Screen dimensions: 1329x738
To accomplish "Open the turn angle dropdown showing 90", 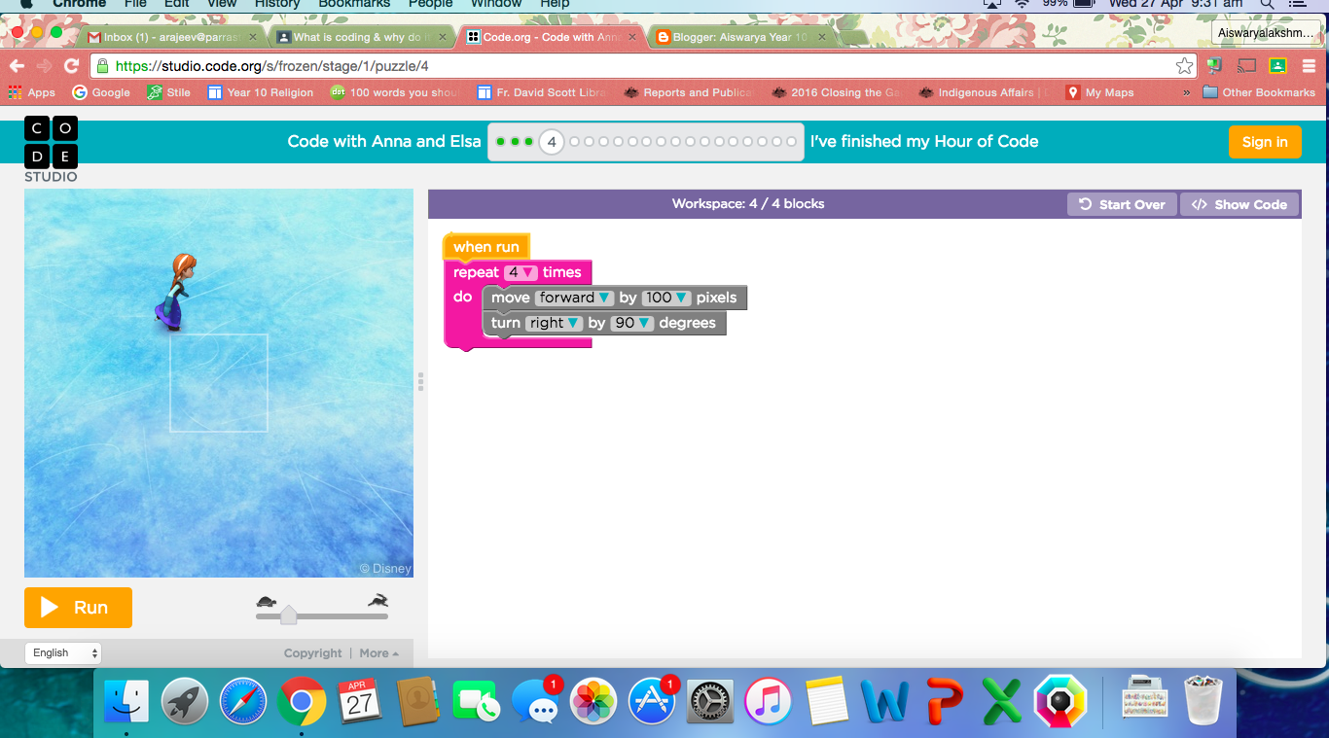I will point(631,323).
